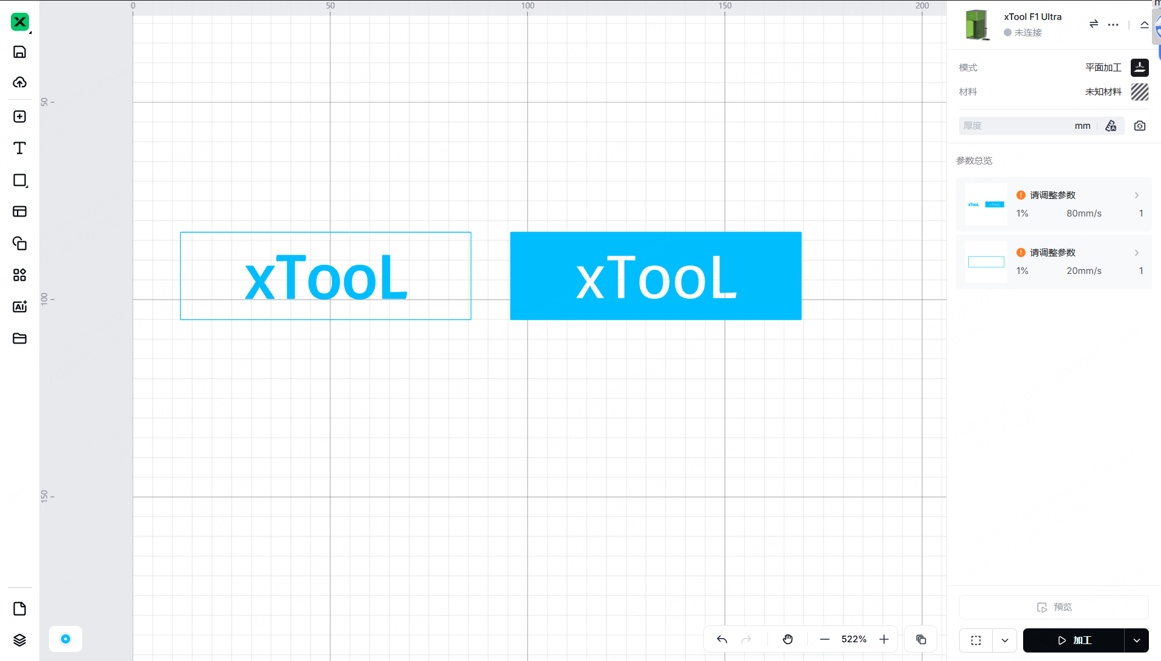The image size is (1161, 661).
Task: Click the Save icon in sidebar
Action: tap(19, 52)
